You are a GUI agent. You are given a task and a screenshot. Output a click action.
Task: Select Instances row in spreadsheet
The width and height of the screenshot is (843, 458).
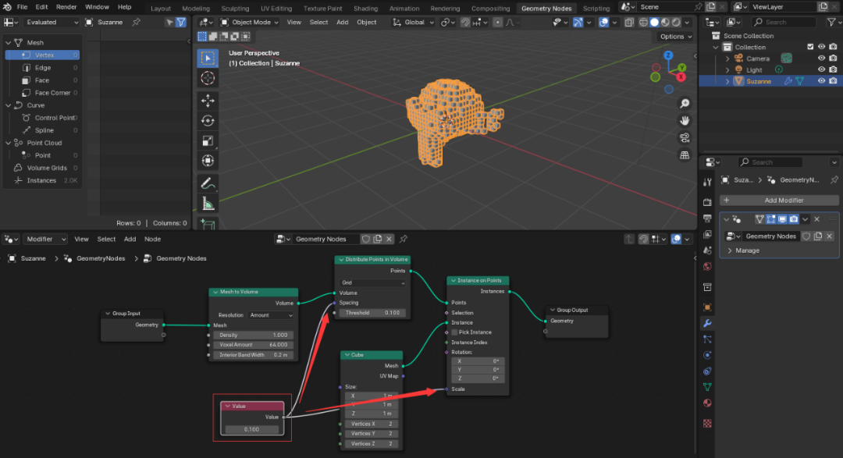(x=42, y=180)
